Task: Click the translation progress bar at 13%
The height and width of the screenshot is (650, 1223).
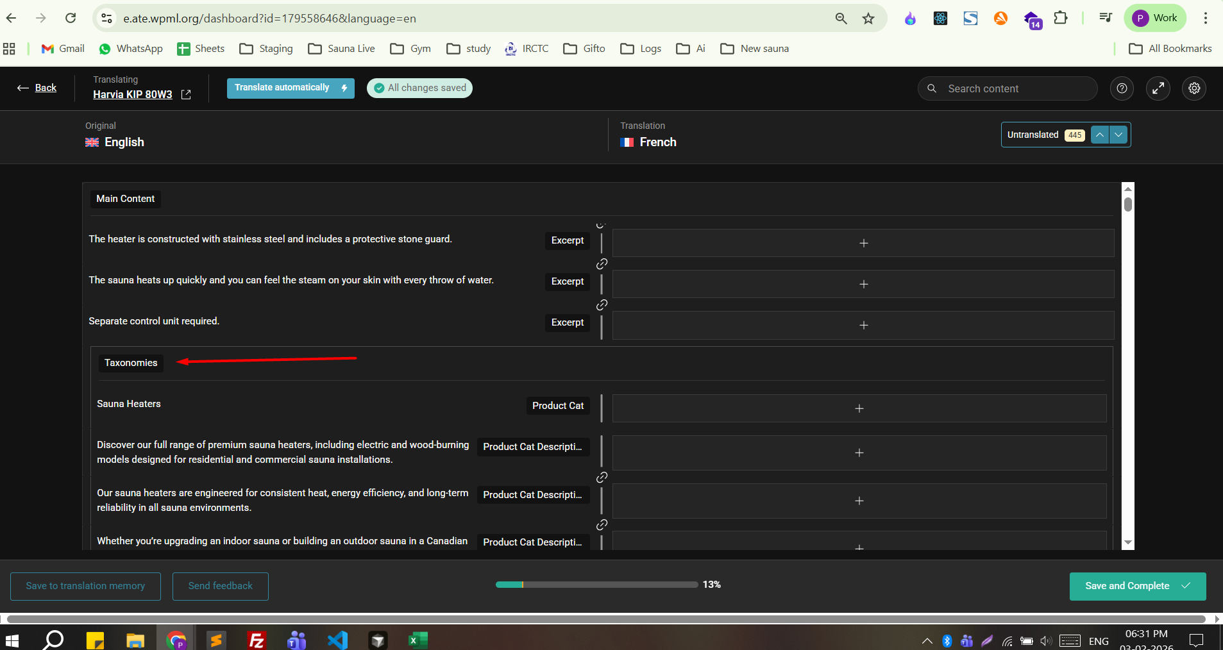Action: pos(596,585)
